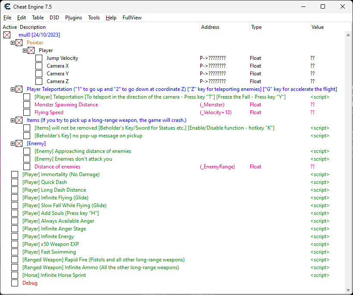353x295 pixels.
Task: Toggle the Items group expander
Action: pyautogui.click(x=13, y=120)
